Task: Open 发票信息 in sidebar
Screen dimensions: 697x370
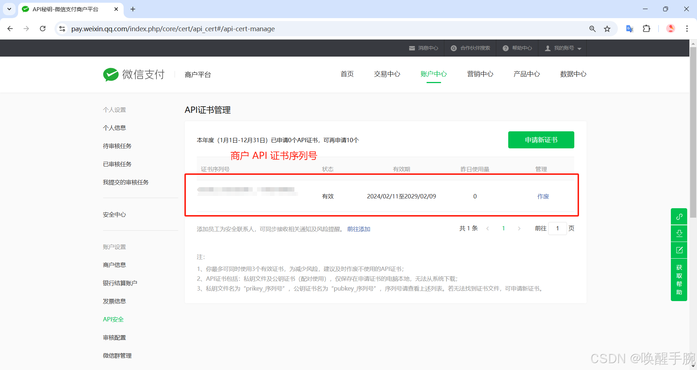Action: click(x=114, y=301)
